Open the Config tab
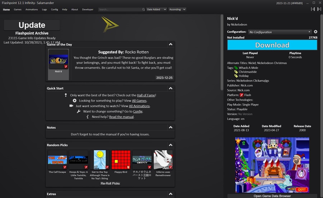This screenshot has width=323, height=198. 55,9
